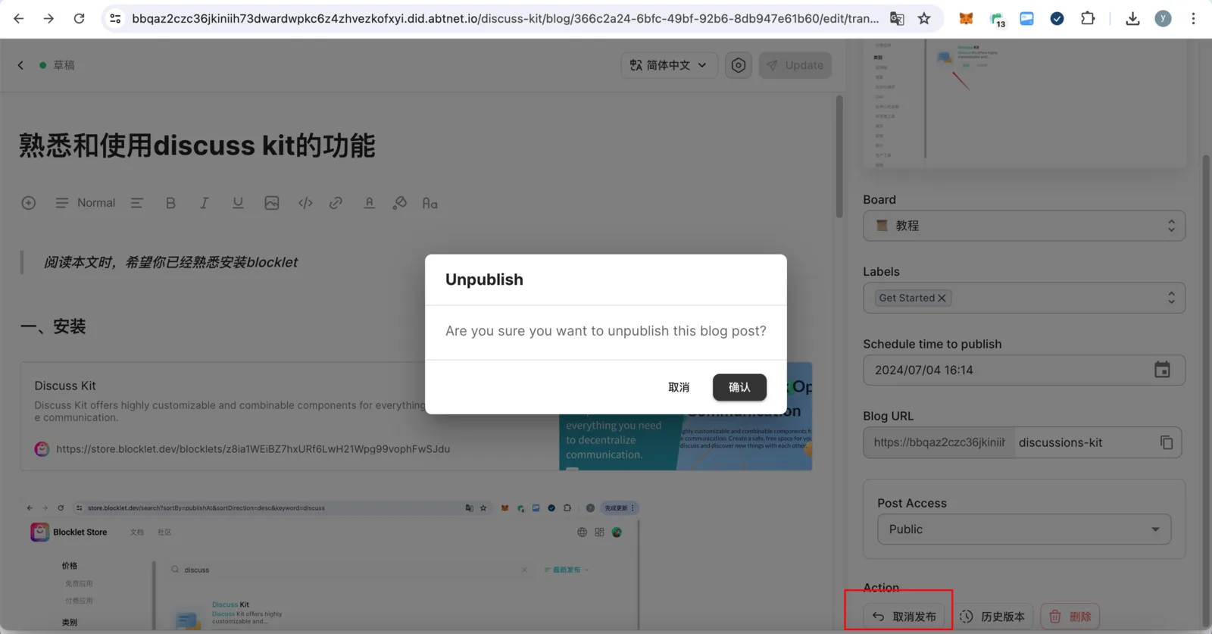Viewport: 1212px width, 634px height.
Task: Click the embedded Blocklet Store screenshot
Action: [331, 564]
